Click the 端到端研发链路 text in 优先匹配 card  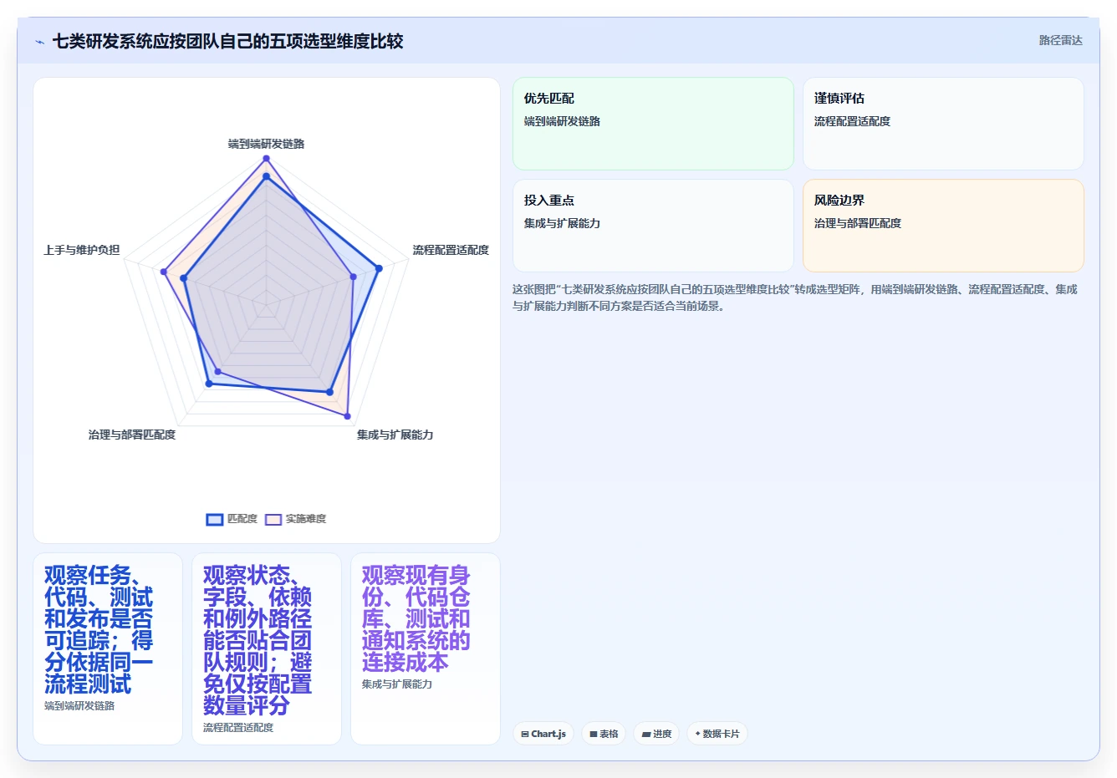click(562, 121)
